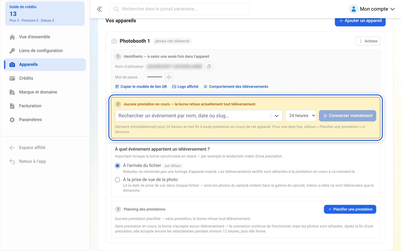
Task: Click the "jamais rien téléversé" status badge
Action: 172,41
